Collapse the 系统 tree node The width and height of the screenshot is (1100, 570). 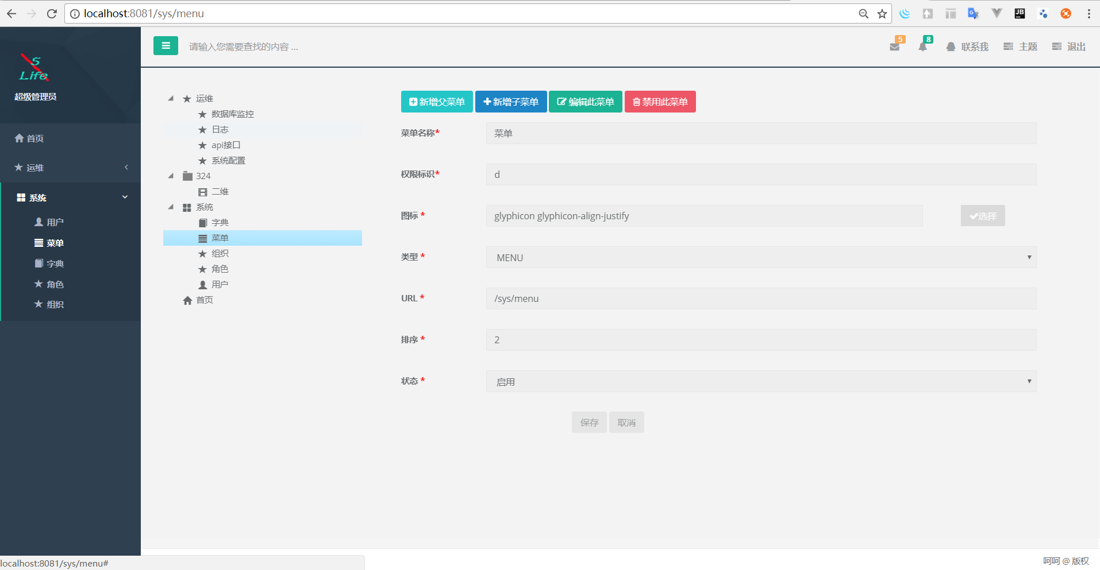171,207
